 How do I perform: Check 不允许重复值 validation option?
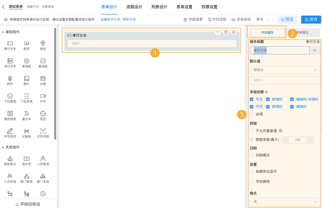(x=252, y=131)
